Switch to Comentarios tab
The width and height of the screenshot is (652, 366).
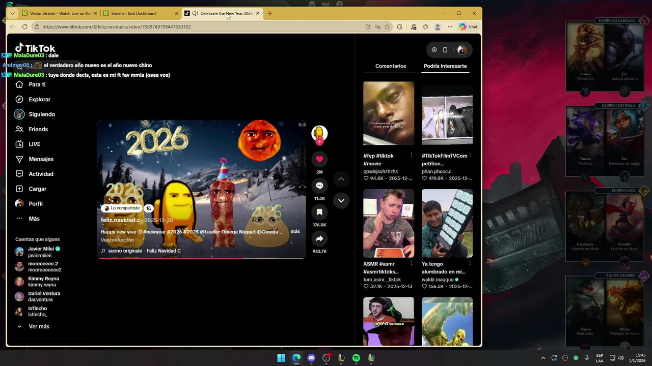pyautogui.click(x=391, y=66)
